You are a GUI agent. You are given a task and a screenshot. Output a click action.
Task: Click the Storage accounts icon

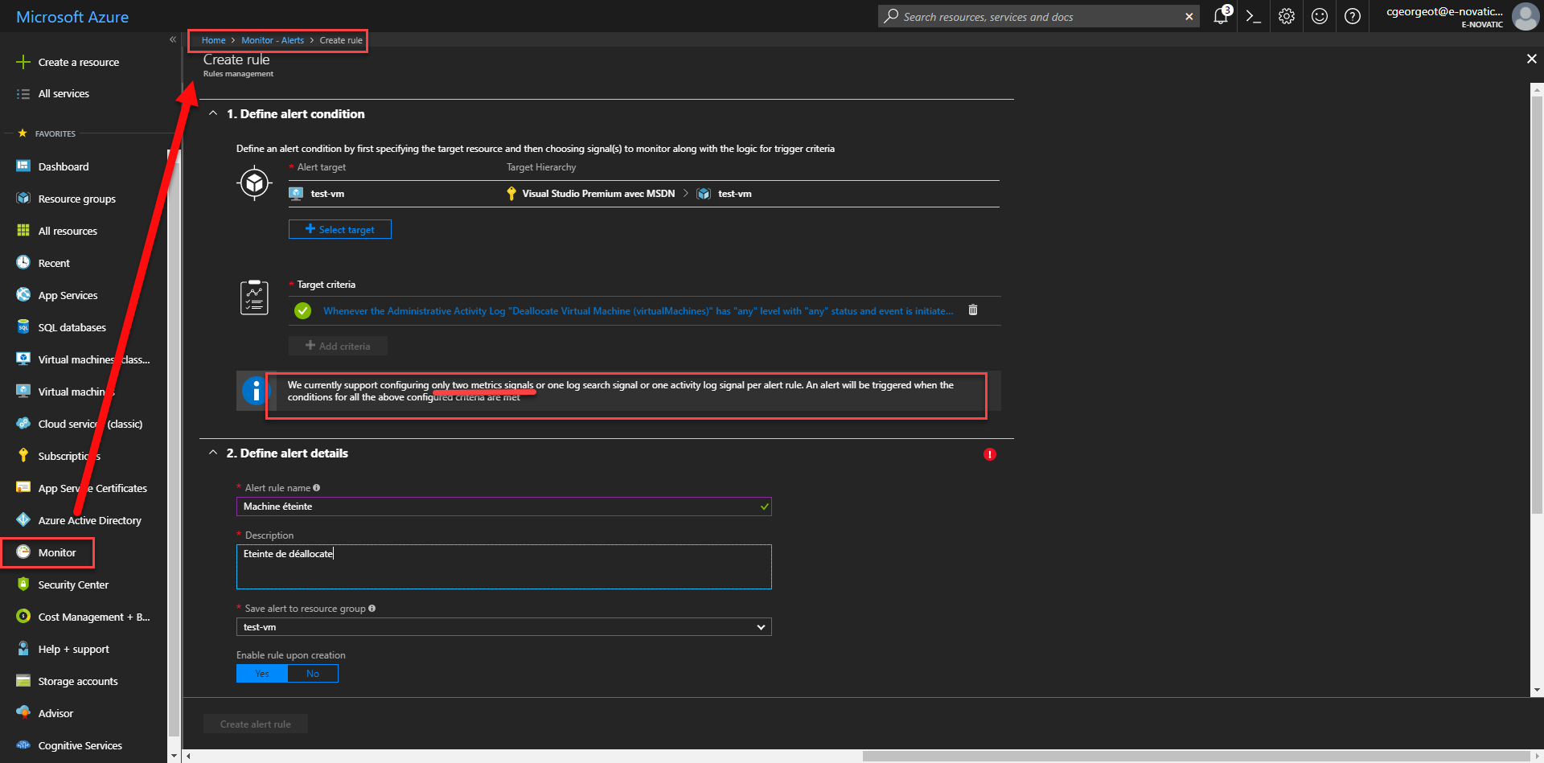[x=23, y=681]
